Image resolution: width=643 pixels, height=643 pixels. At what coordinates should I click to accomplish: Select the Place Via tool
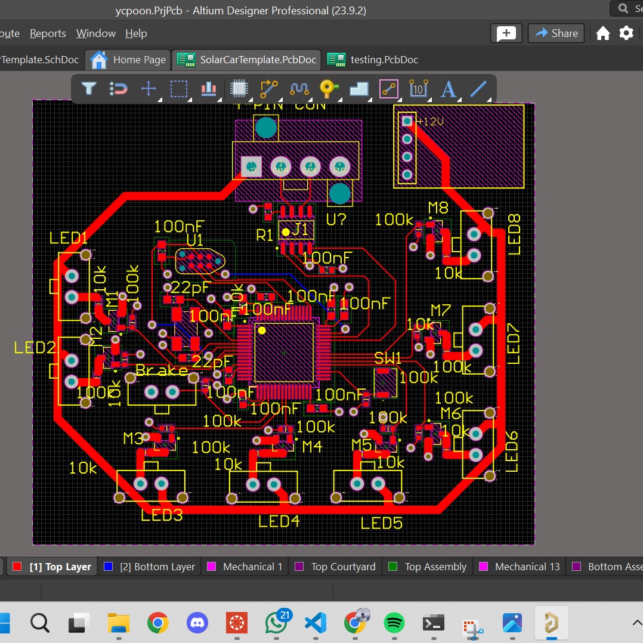[x=328, y=89]
